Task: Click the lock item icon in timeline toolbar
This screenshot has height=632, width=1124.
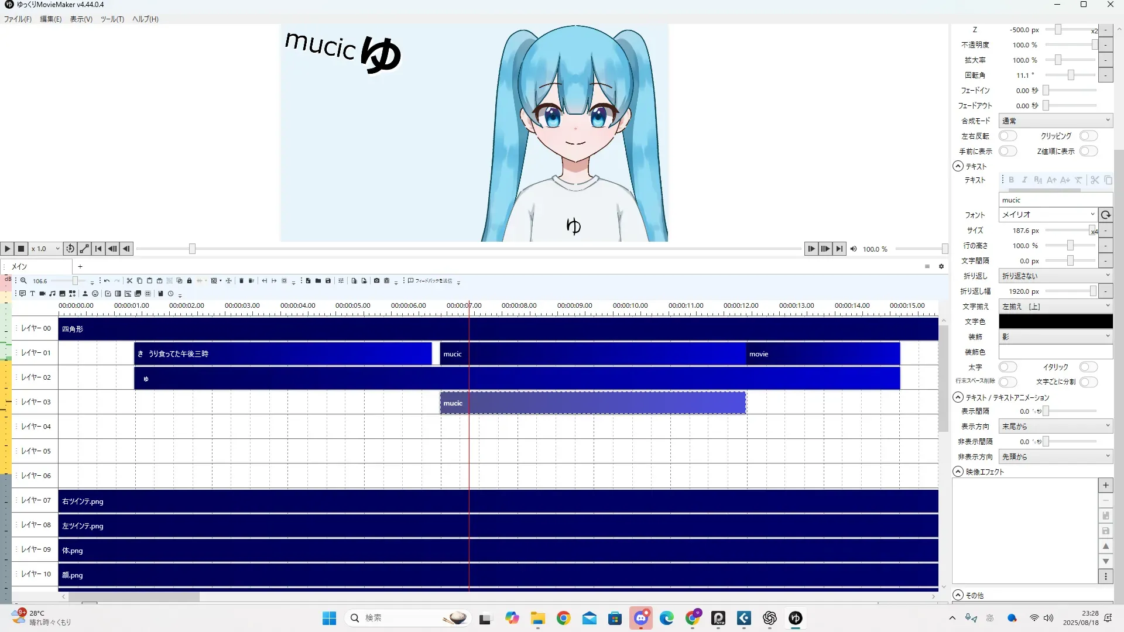Action: tap(189, 281)
